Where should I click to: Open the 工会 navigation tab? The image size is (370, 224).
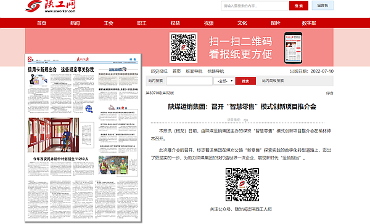tap(109, 23)
